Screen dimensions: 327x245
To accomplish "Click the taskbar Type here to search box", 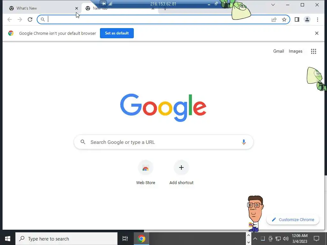I will click(x=66, y=239).
